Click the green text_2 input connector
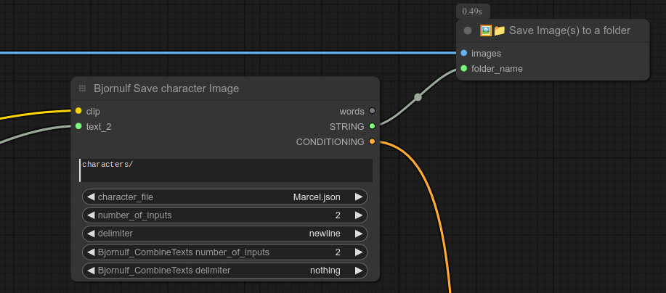 (x=78, y=126)
